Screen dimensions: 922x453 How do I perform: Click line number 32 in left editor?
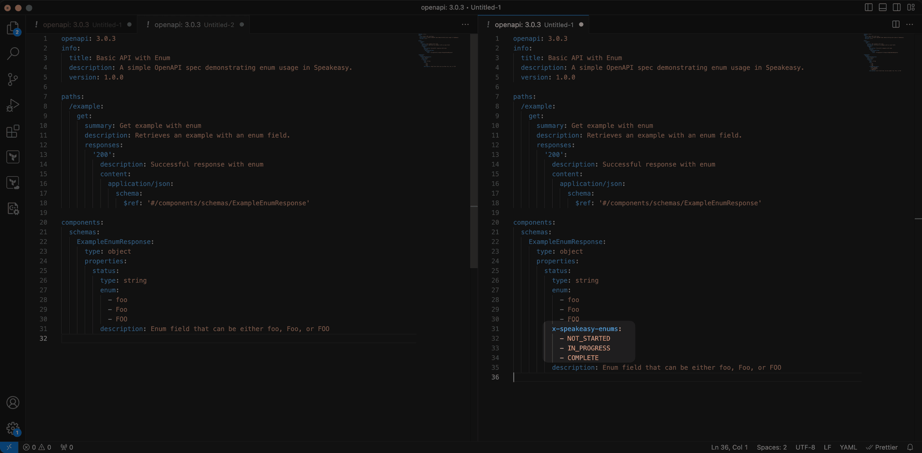[x=43, y=339]
